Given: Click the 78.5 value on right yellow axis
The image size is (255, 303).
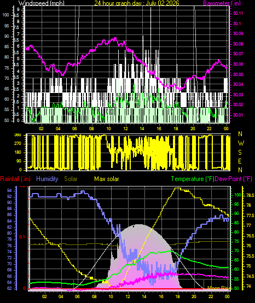Looking at the screenshot, I should click(x=251, y=196).
